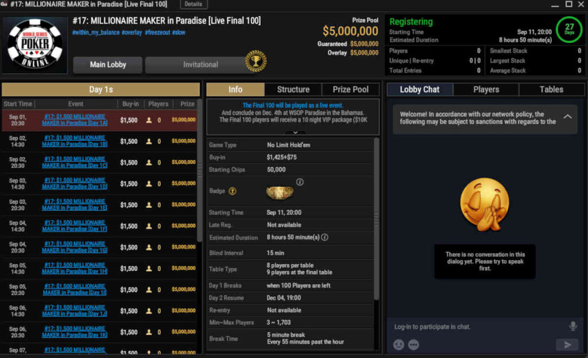Screen dimensions: 588x358
Task: Click the gold trophy badge on Invitational
Action: (x=256, y=61)
